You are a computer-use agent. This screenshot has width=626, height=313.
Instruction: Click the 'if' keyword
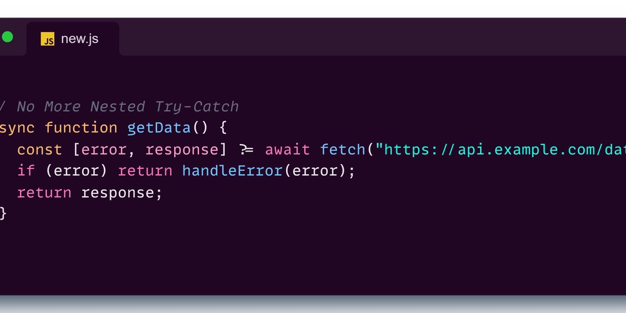(x=26, y=171)
